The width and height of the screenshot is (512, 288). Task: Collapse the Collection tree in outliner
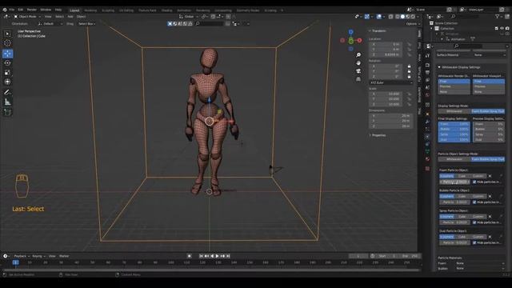click(x=432, y=29)
